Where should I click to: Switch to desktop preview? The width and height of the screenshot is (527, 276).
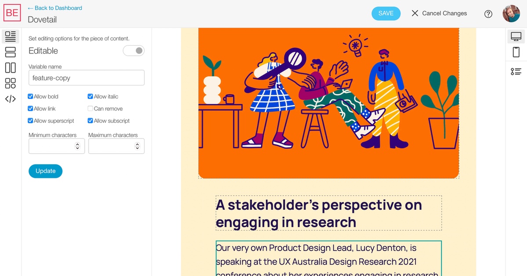[516, 37]
